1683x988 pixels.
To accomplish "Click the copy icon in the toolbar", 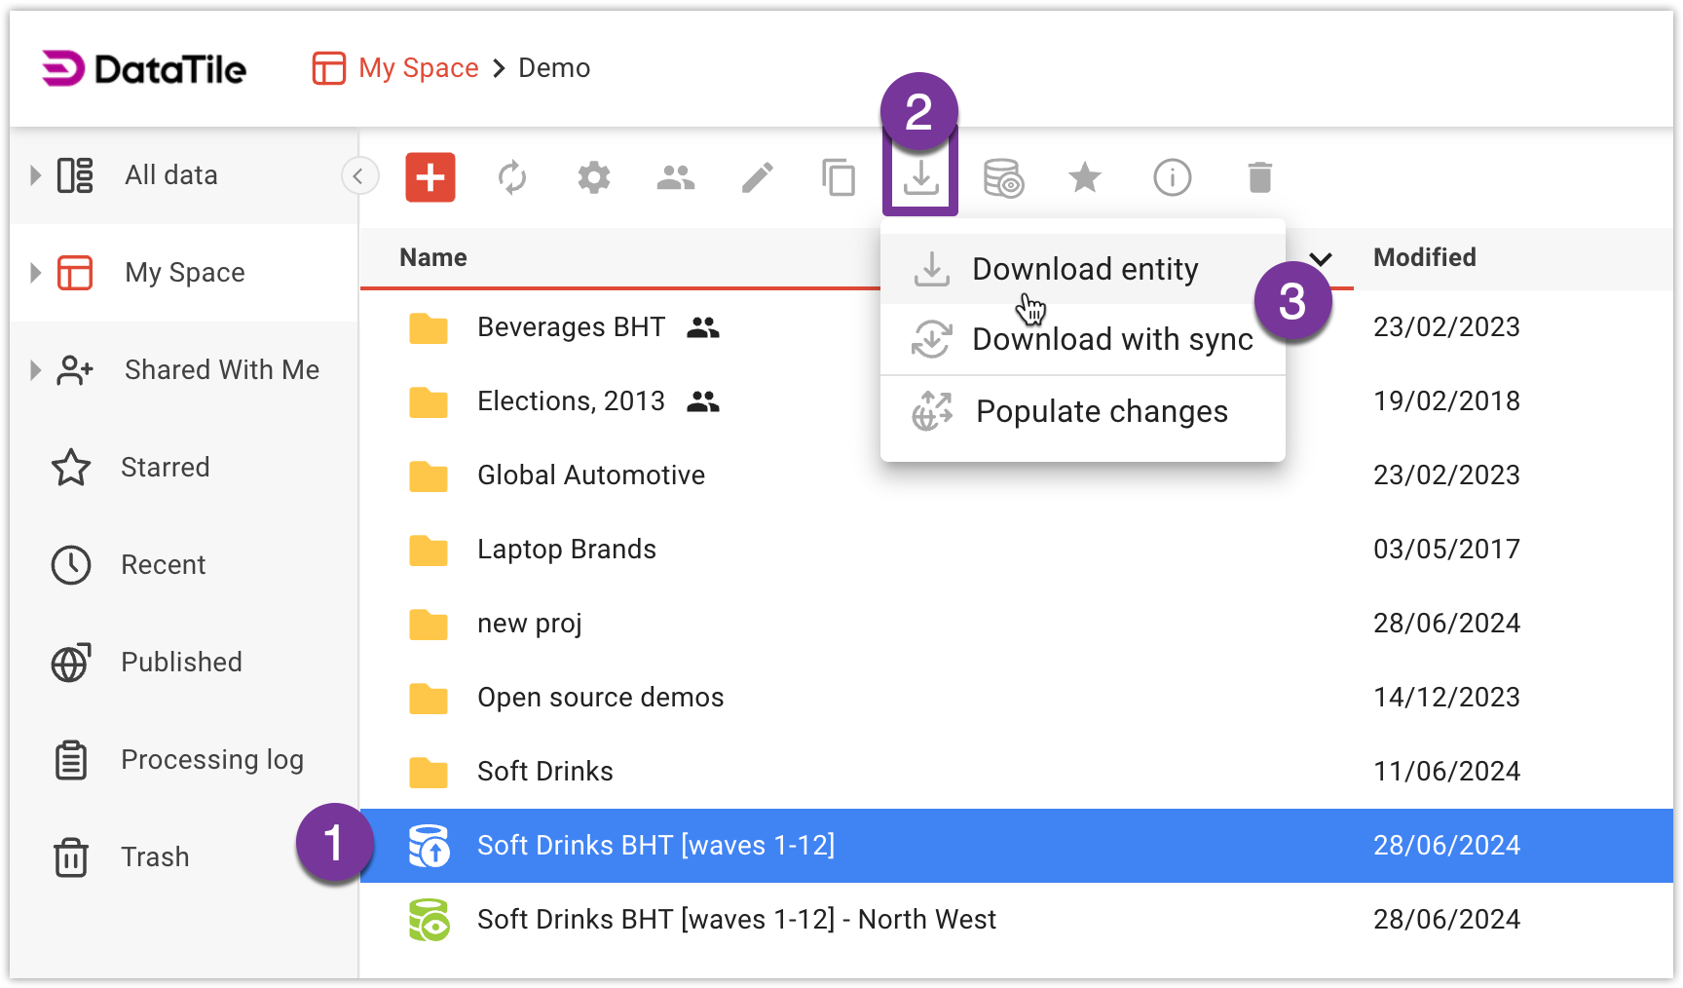I will pyautogui.click(x=839, y=177).
